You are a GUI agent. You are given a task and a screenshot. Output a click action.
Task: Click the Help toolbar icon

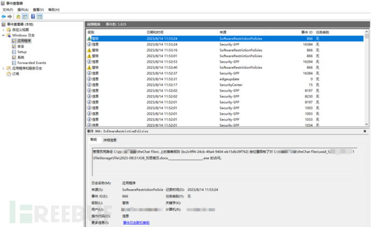[33, 16]
